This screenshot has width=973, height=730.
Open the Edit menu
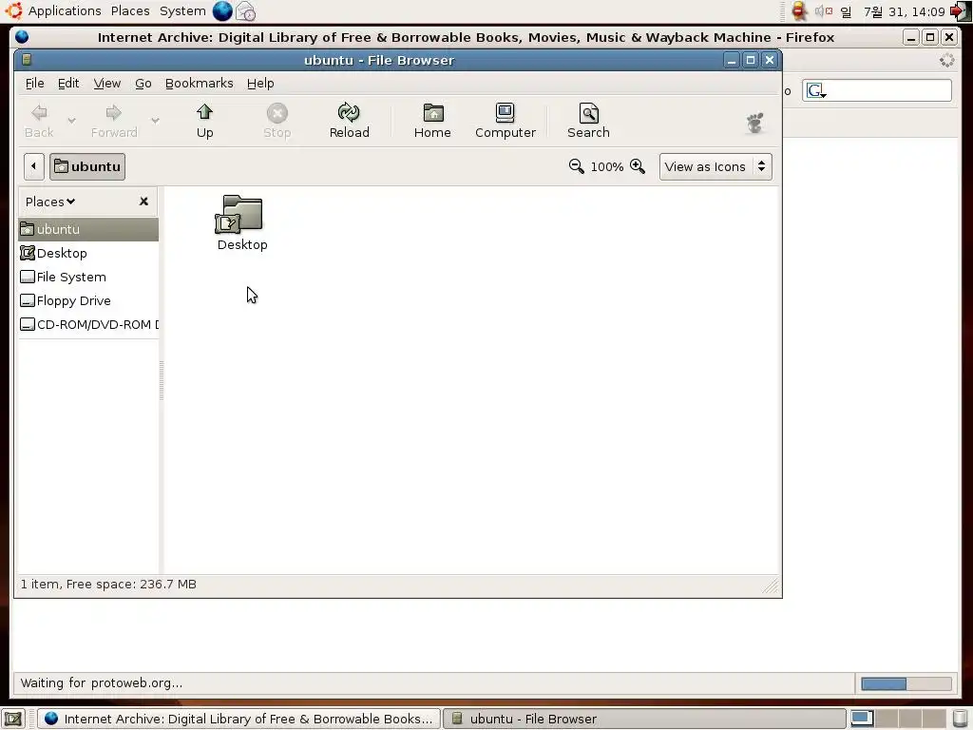68,84
